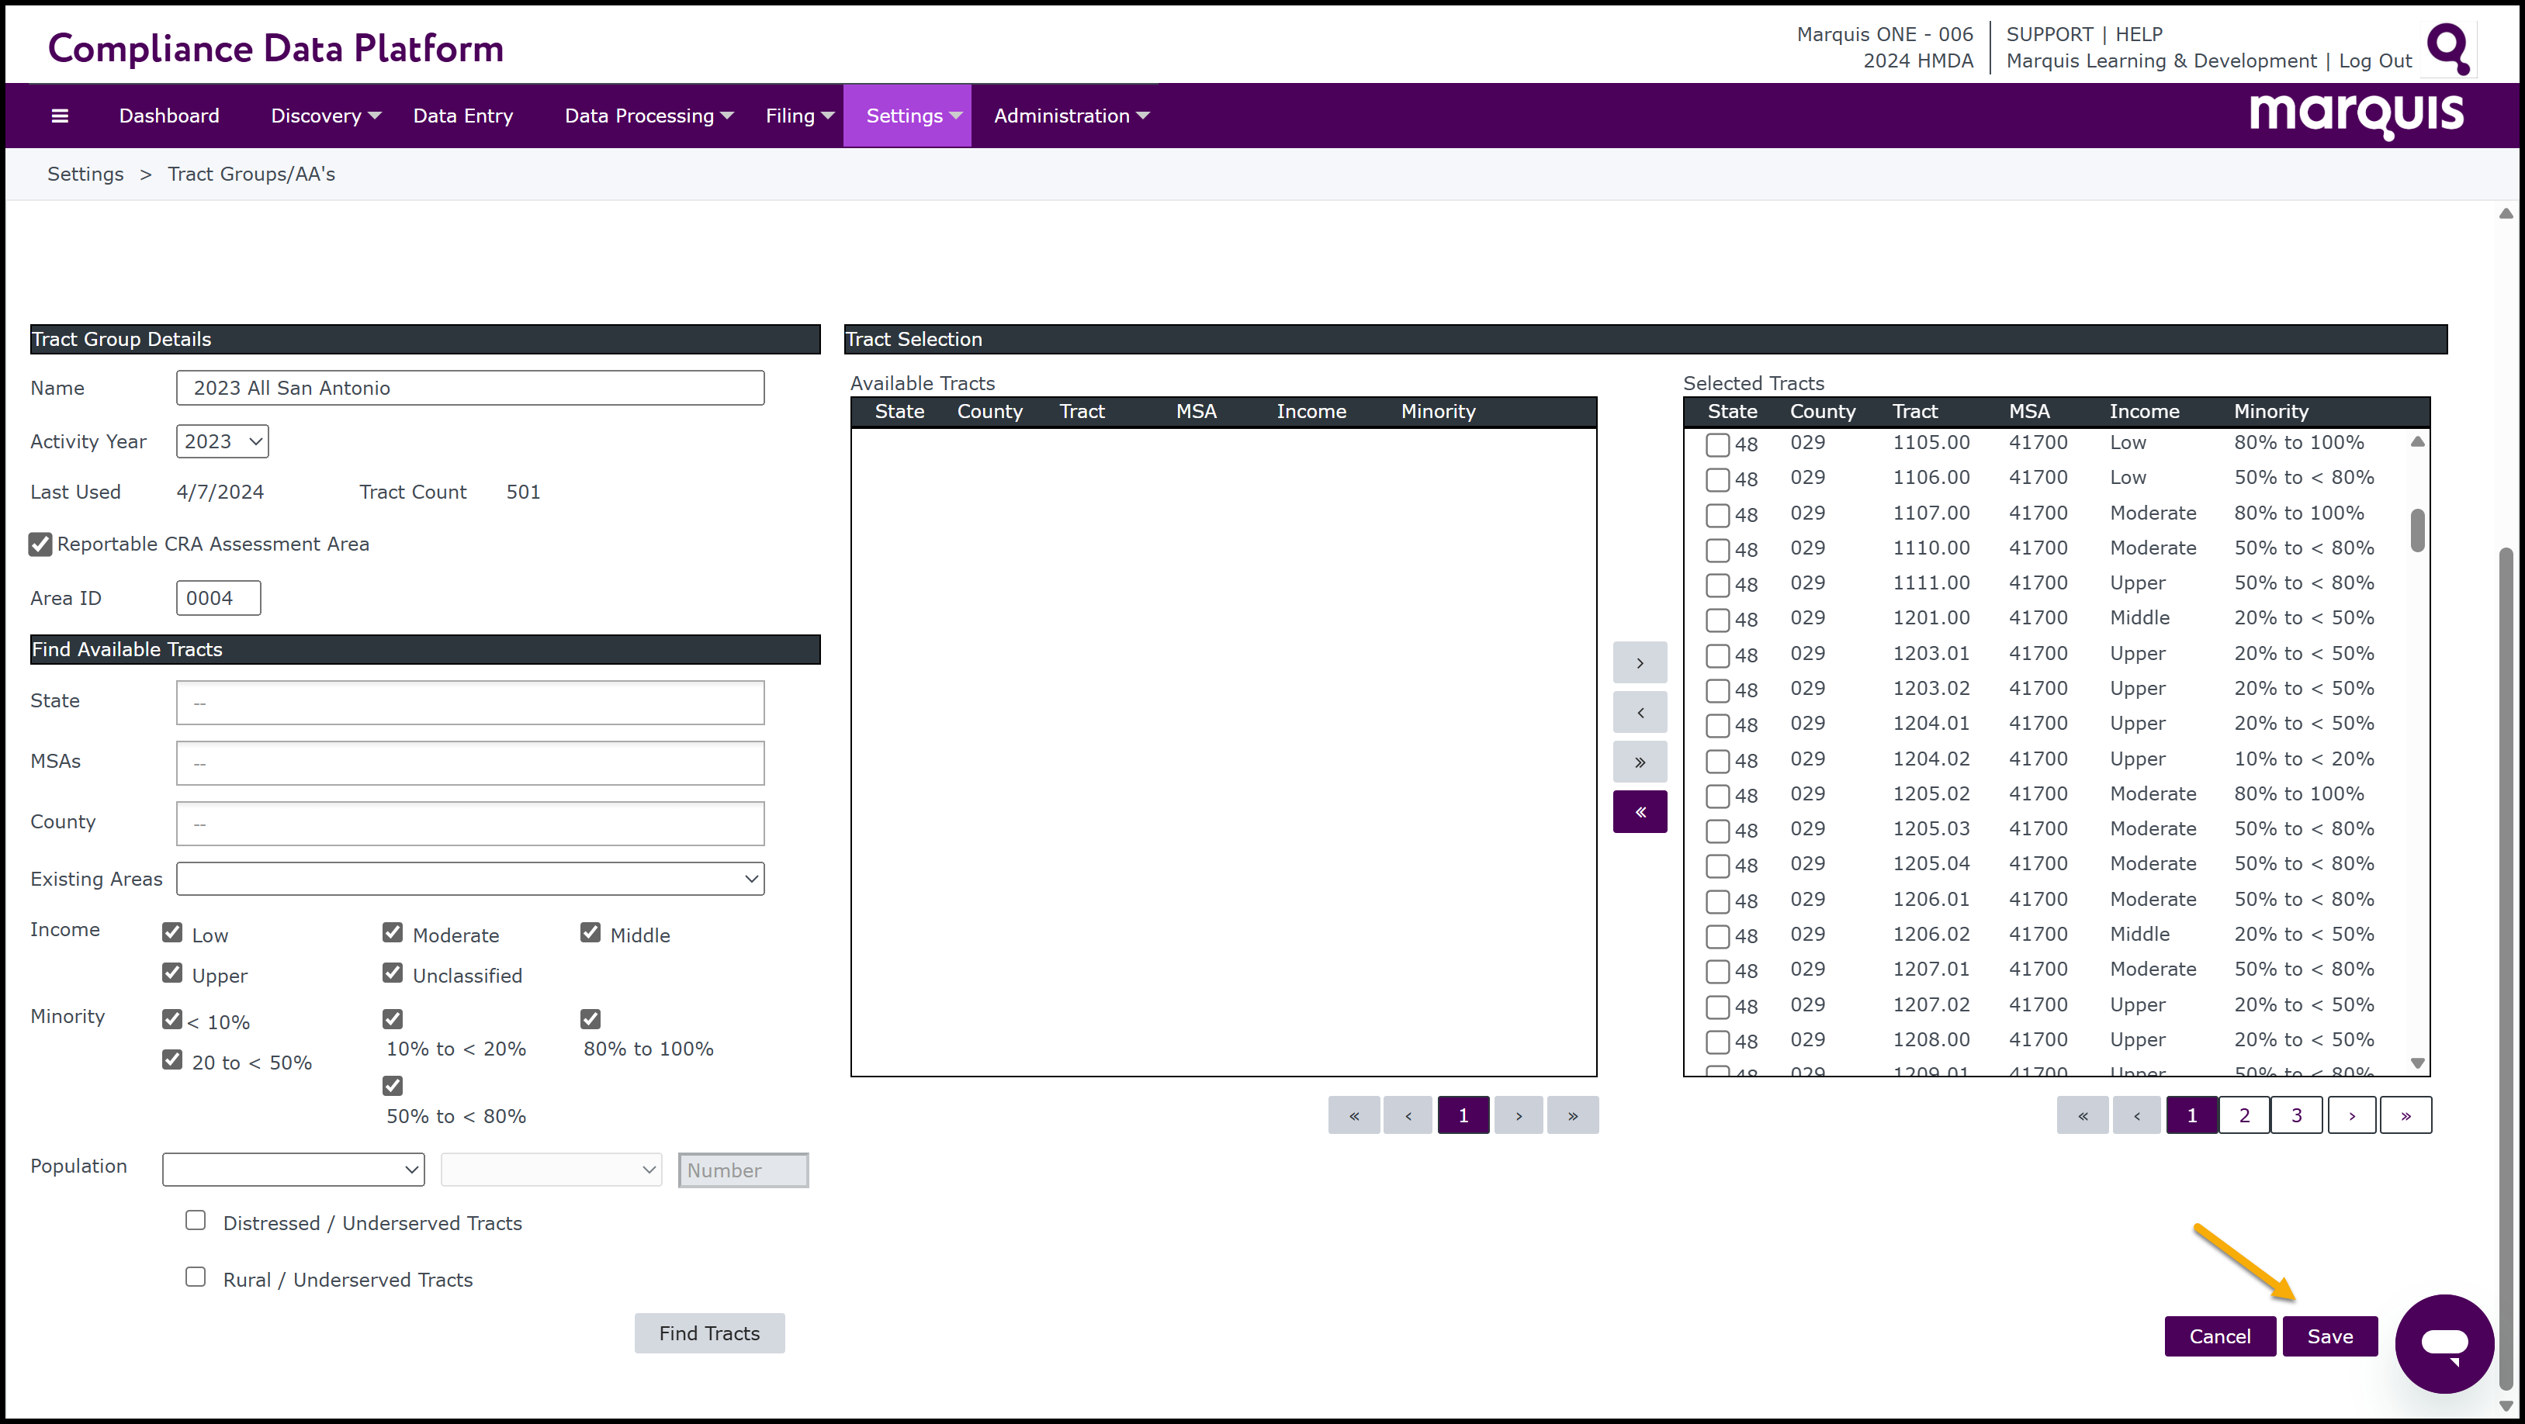Click the Save button
The width and height of the screenshot is (2525, 1424).
2329,1336
